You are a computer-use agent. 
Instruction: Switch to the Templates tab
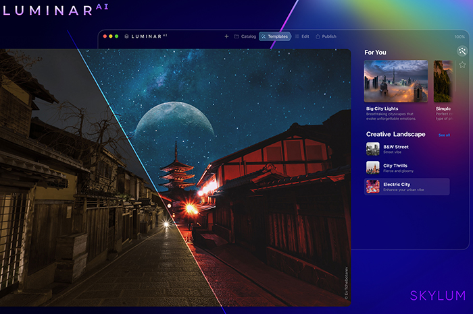click(x=275, y=36)
